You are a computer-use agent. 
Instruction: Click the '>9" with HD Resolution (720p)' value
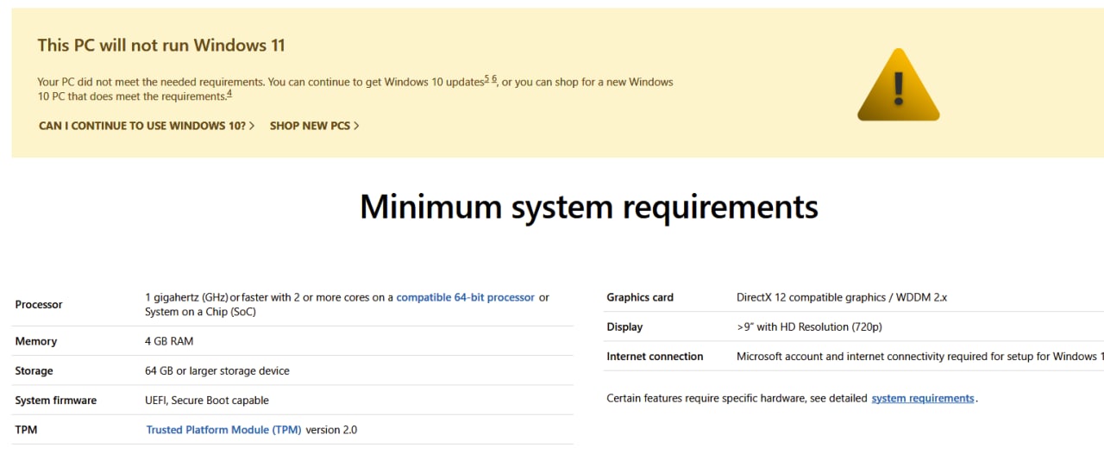(x=809, y=327)
